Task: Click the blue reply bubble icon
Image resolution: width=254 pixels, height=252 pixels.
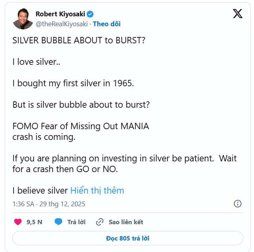Action: [x=58, y=222]
